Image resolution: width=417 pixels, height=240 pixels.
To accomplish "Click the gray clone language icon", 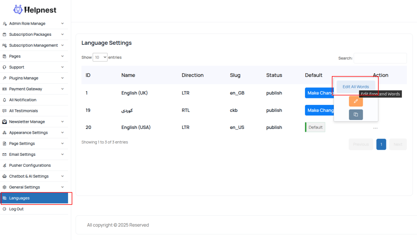I will [x=356, y=115].
